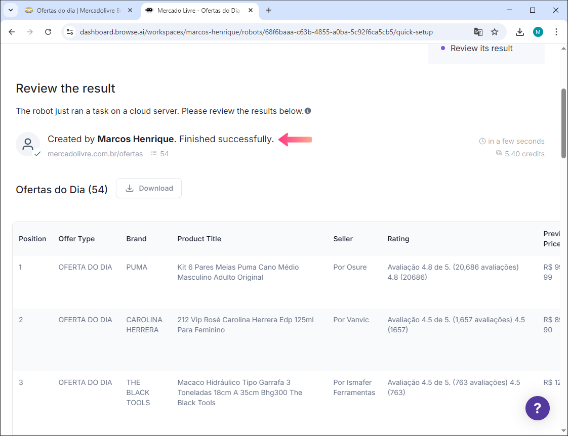Download the Ofertas do Dia results
Screen dimensions: 568x436
[x=149, y=188]
